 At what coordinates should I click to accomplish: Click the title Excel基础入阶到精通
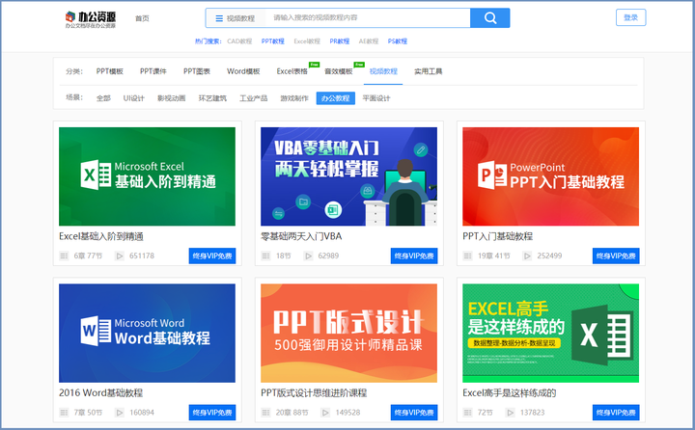coord(101,236)
